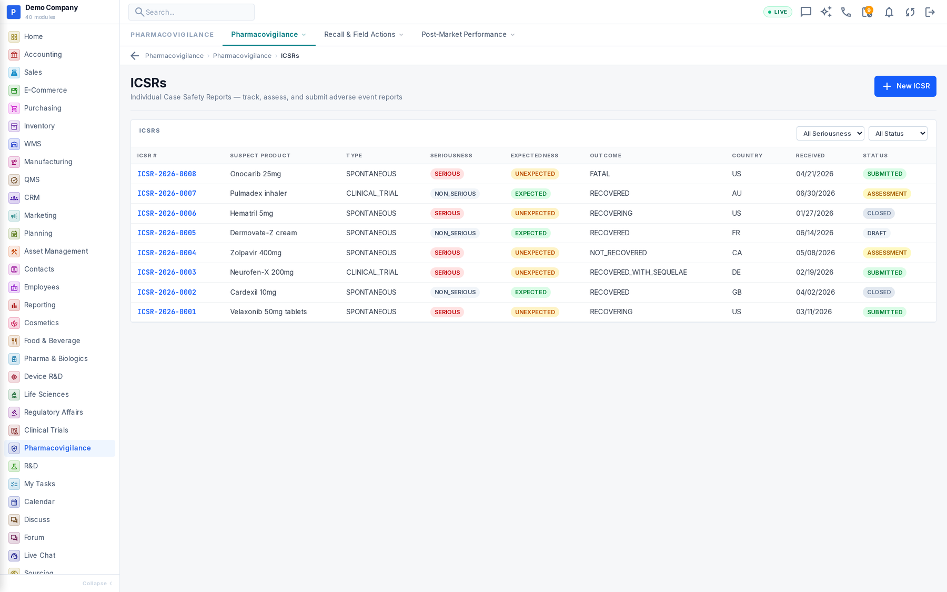This screenshot has height=592, width=947.
Task: Open Reporting in sidebar menu
Action: (x=59, y=305)
